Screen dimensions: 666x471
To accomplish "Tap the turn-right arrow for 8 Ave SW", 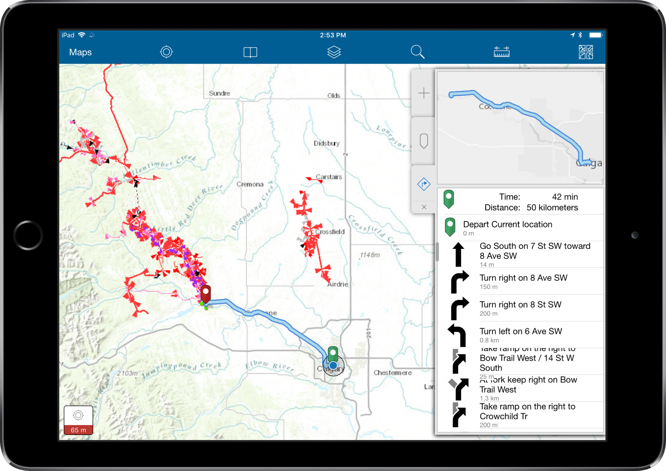I will 460,282.
